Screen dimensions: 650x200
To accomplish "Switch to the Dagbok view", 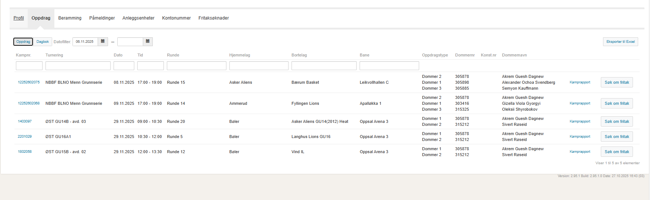I will pos(43,42).
